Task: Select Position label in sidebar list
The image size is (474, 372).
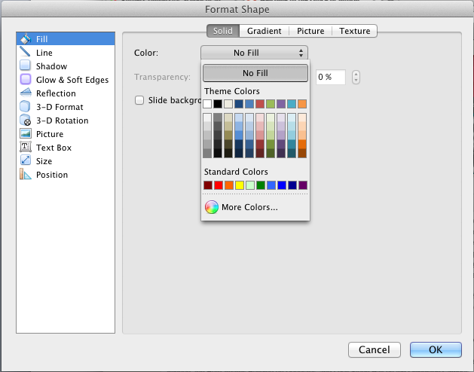Action: click(52, 175)
